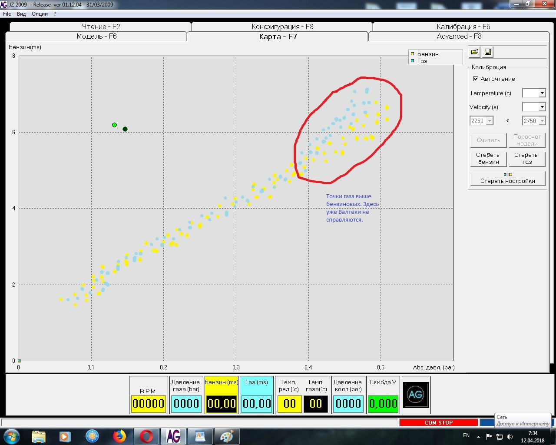Switch to the AG application taskbar button

(173, 436)
